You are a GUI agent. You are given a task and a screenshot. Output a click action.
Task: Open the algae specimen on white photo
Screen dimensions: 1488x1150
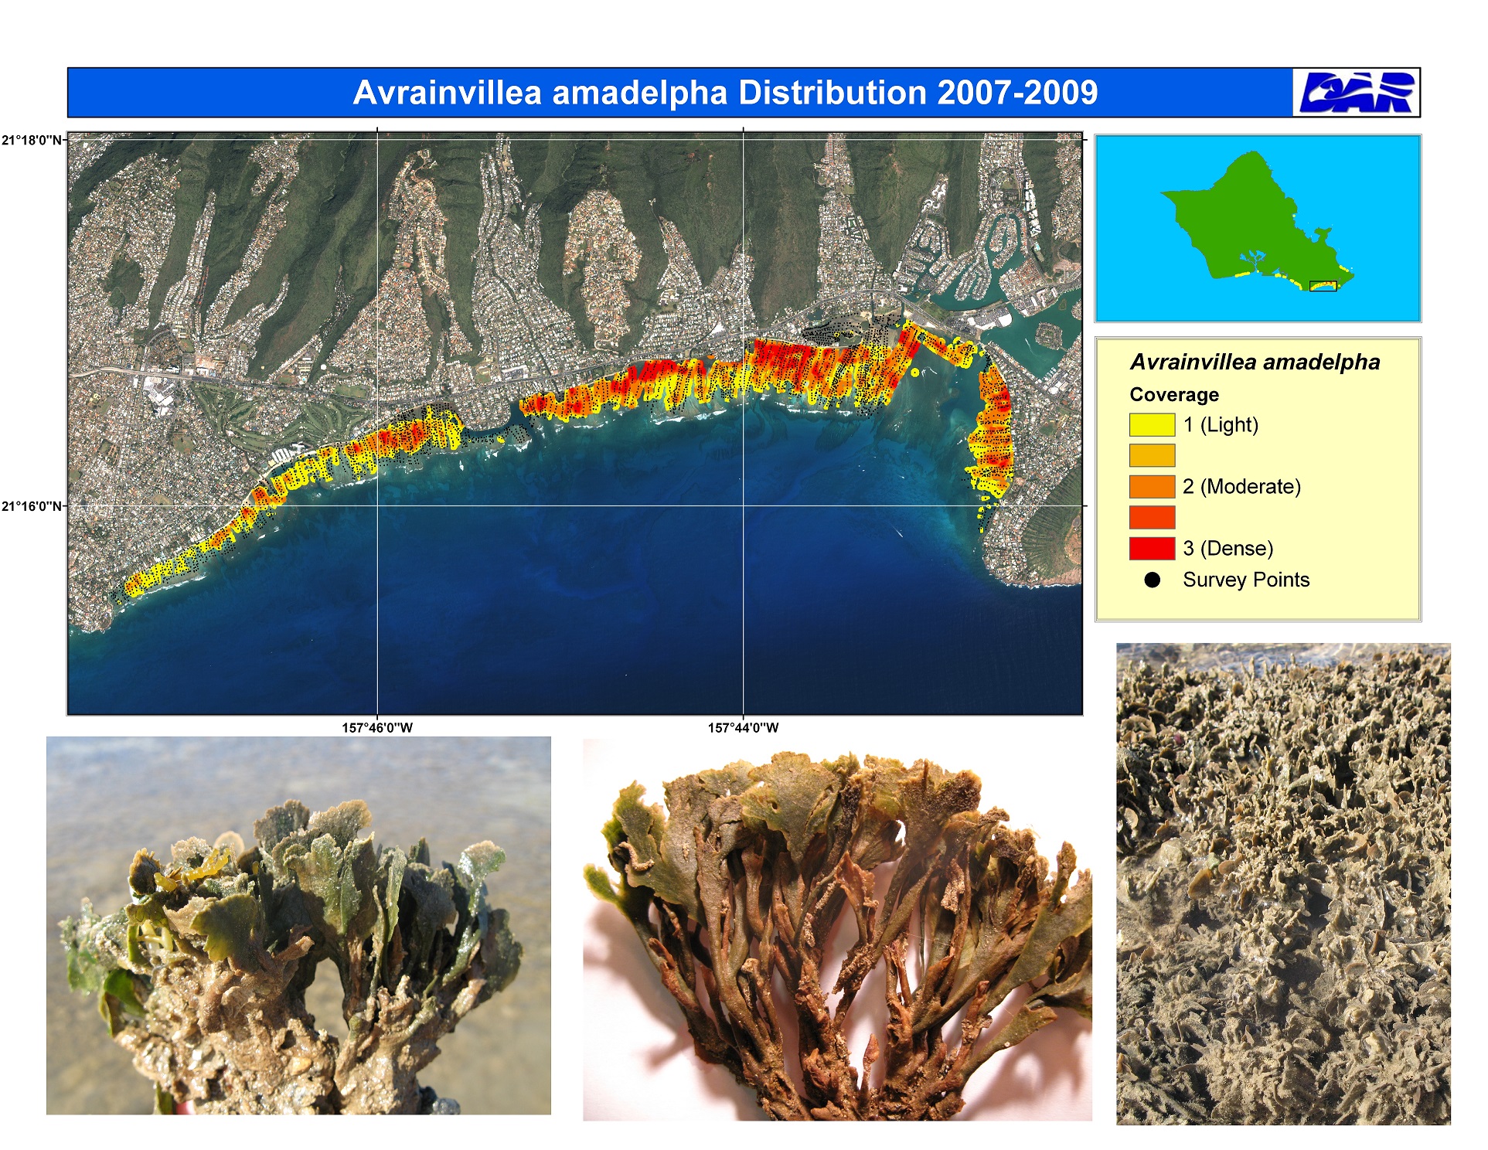pos(837,930)
